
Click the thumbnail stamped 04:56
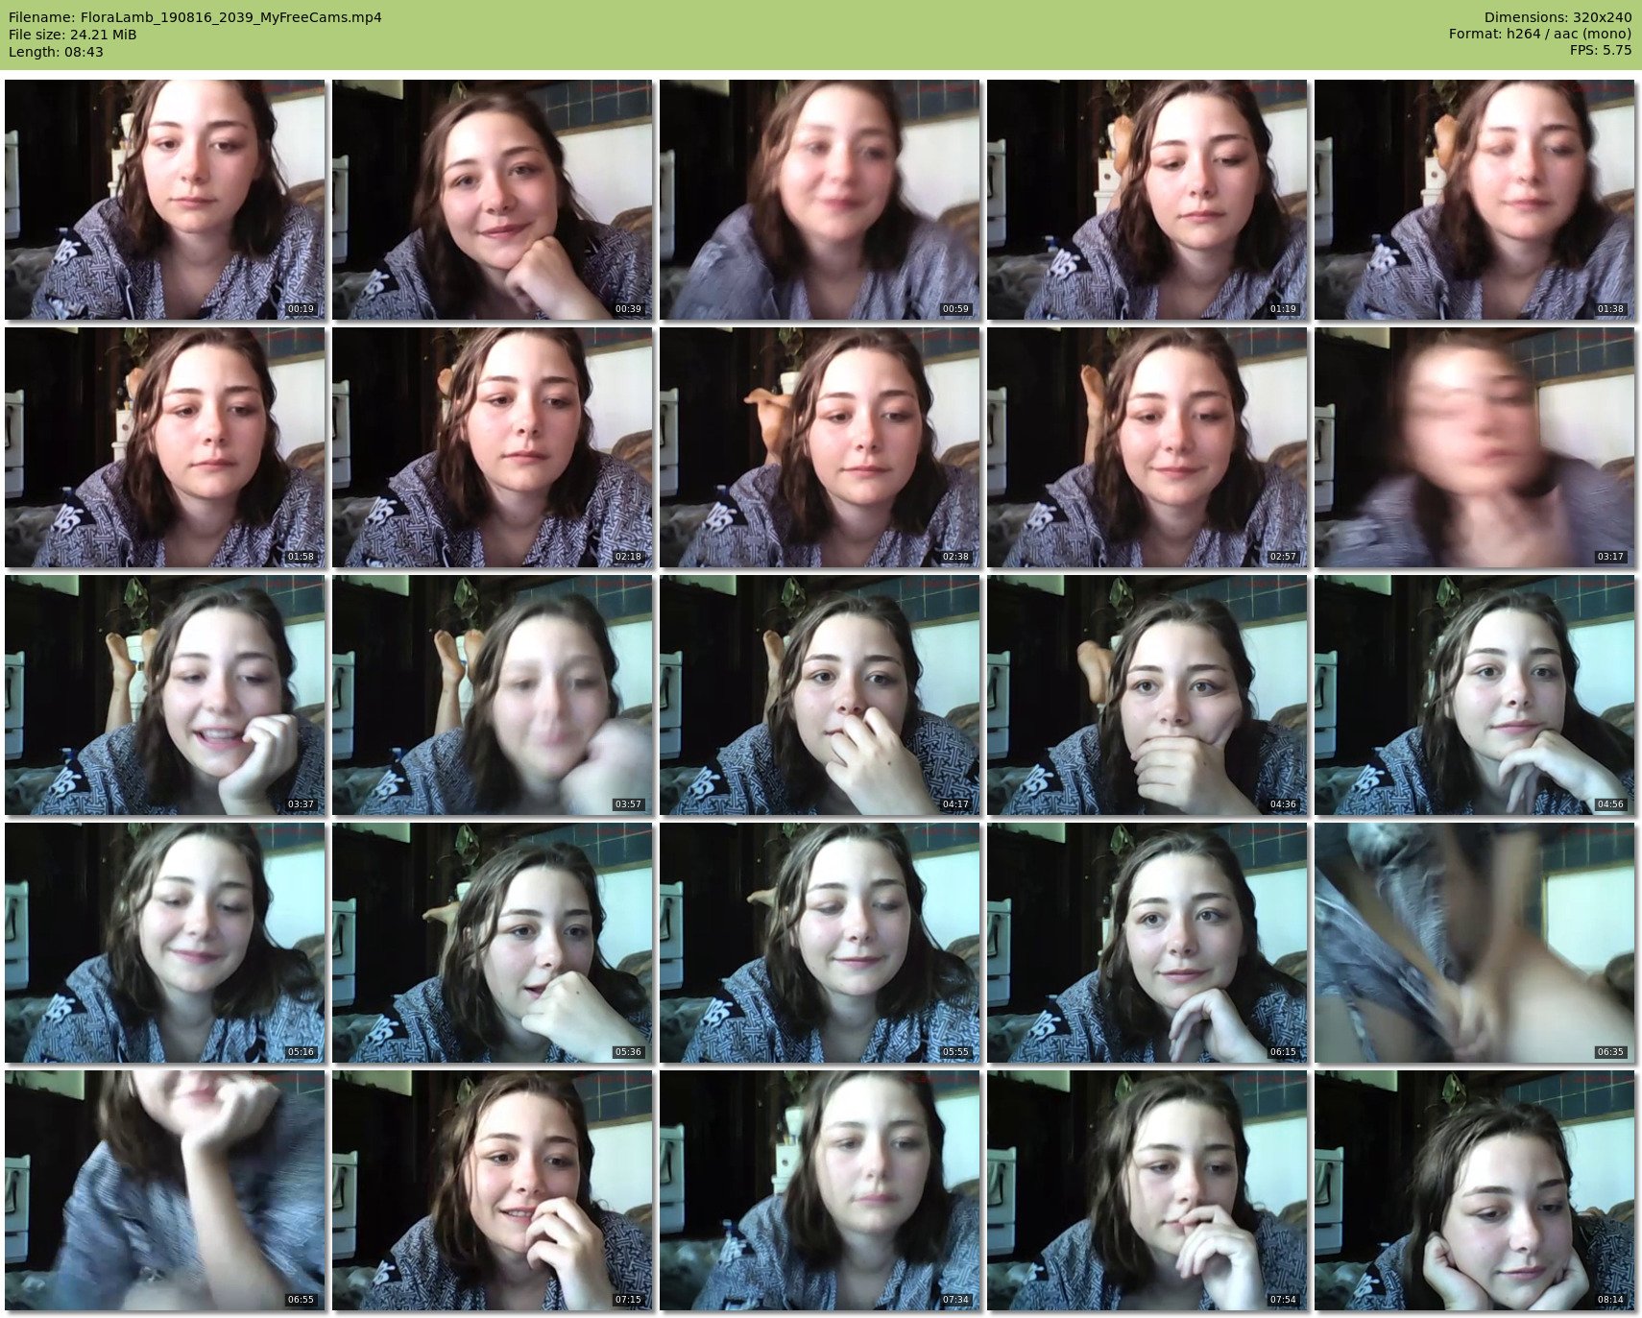[x=1474, y=695]
